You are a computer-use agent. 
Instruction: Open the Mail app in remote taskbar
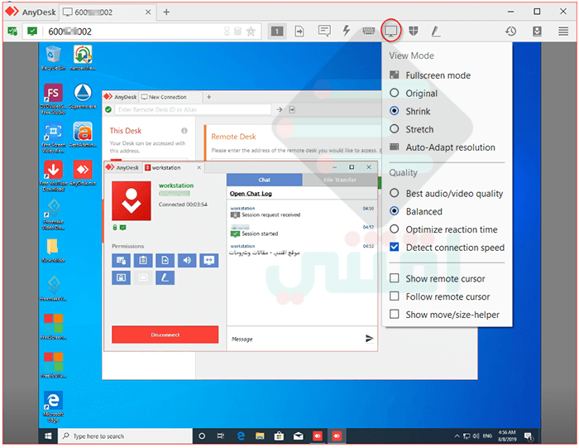point(299,436)
